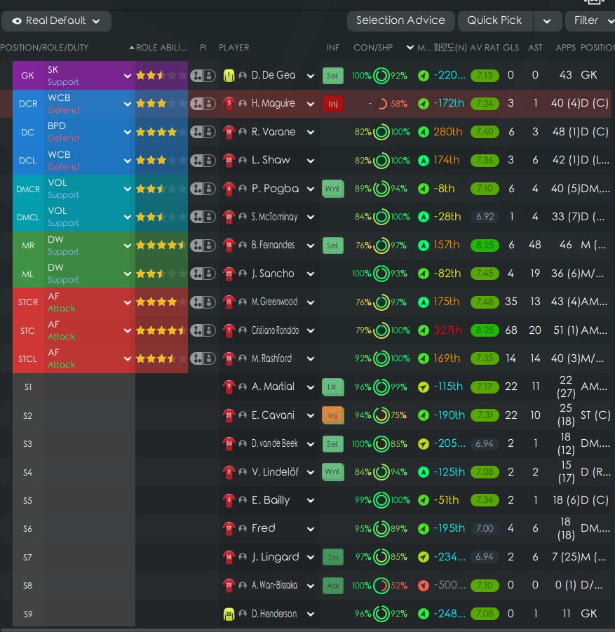
Task: Open player name link S. McTominay
Action: pos(274,217)
